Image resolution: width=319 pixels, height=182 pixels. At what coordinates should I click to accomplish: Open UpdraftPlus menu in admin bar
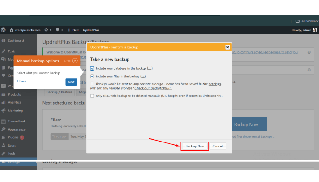tap(91, 30)
